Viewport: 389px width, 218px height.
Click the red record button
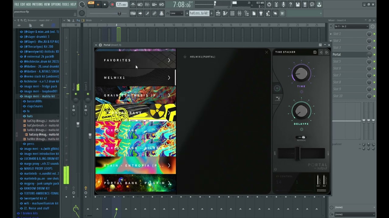point(112,5)
